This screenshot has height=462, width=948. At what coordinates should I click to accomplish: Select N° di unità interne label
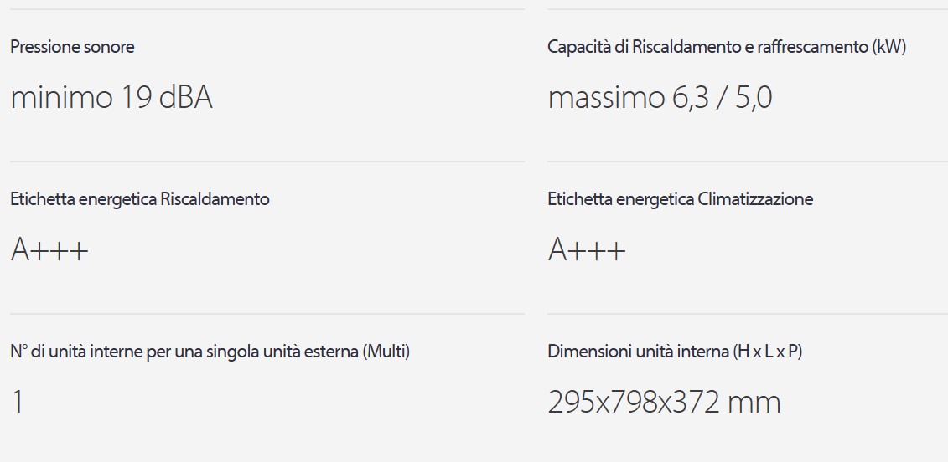210,352
